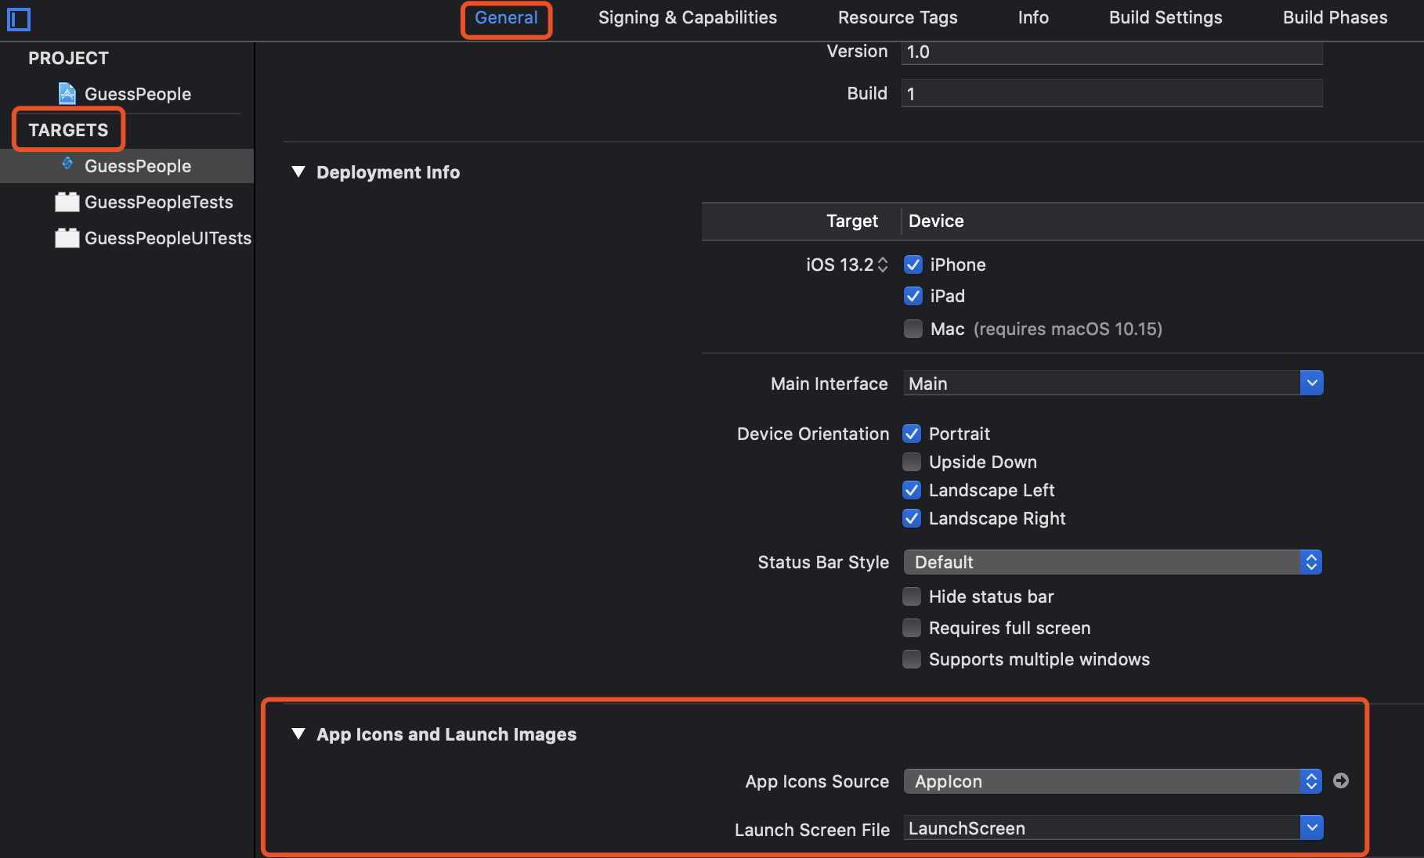Click the GuessPeople project file icon
The image size is (1424, 858).
click(67, 94)
